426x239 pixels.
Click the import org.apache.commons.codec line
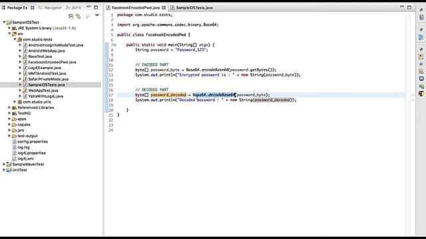168,25
